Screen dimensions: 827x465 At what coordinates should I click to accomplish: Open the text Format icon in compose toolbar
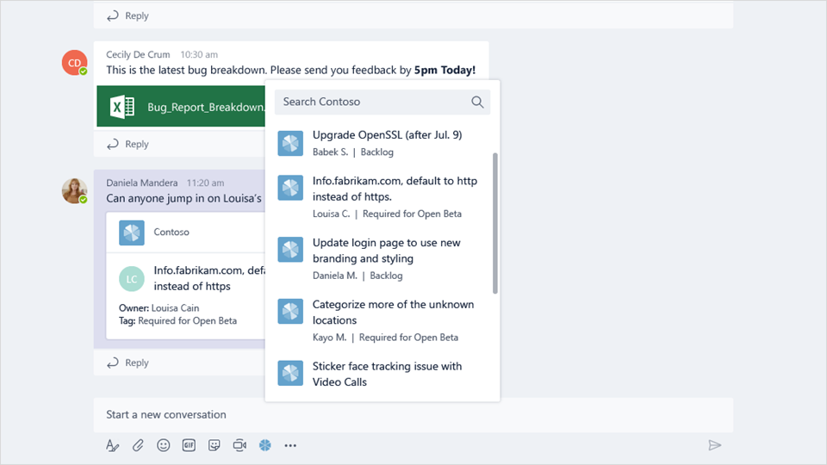(x=112, y=445)
